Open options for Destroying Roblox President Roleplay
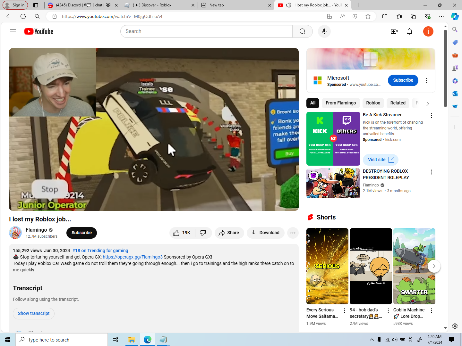Viewport: 462px width, 346px height. [x=432, y=172]
